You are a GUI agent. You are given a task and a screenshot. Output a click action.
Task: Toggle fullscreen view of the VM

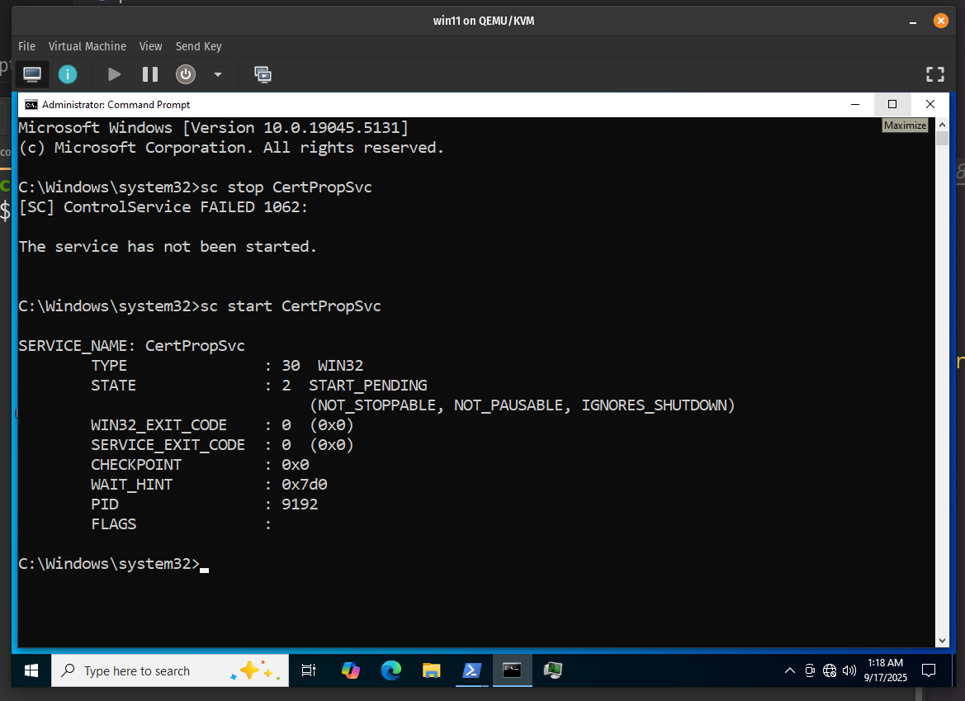click(x=934, y=74)
